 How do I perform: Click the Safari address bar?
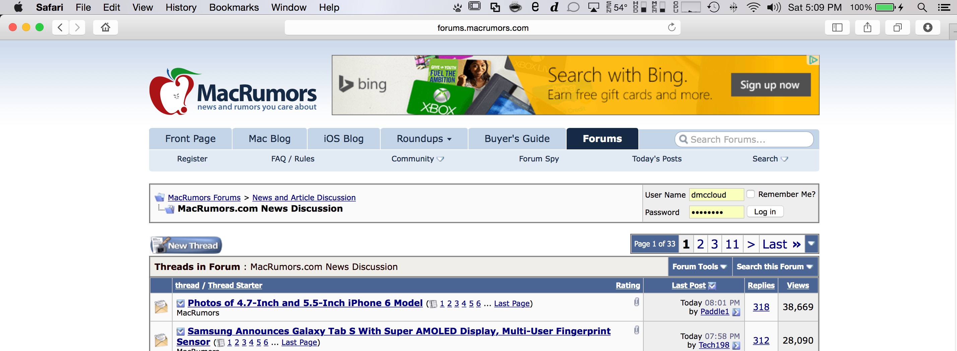(x=482, y=27)
